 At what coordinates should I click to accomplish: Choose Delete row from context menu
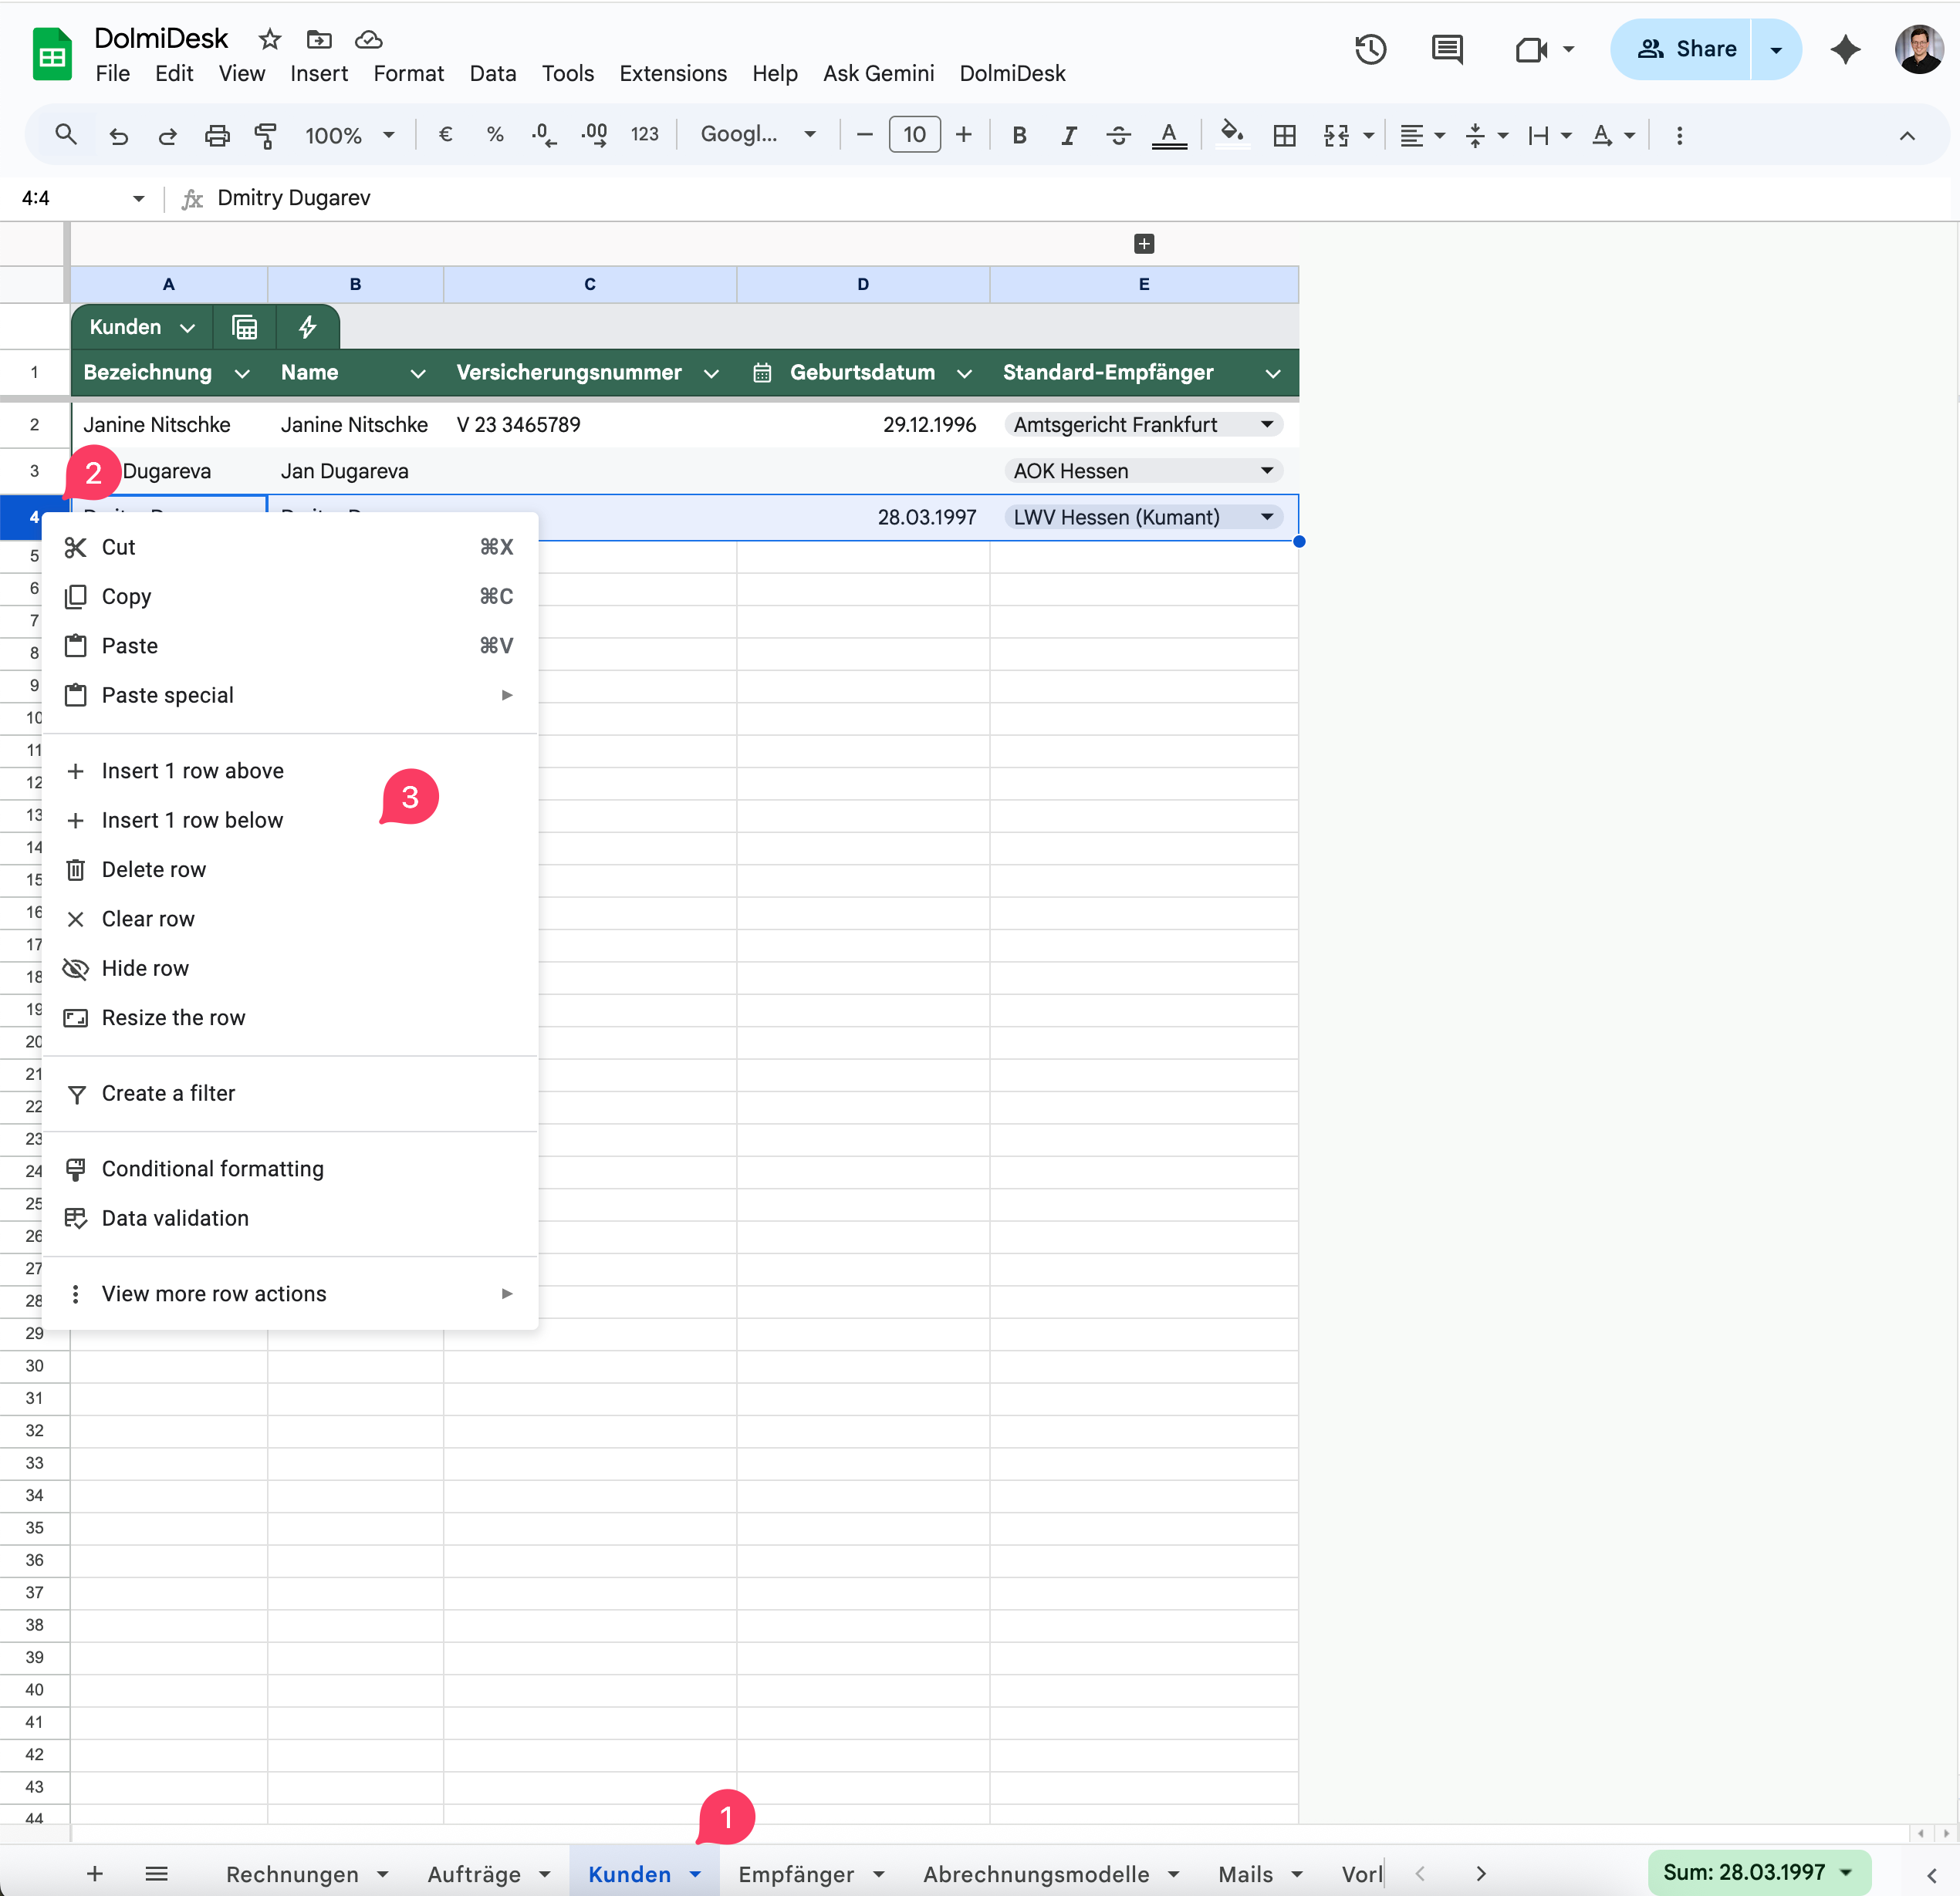(x=154, y=869)
